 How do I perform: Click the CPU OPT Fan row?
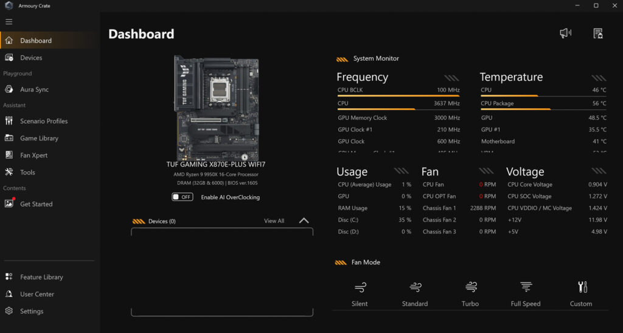pyautogui.click(x=459, y=196)
